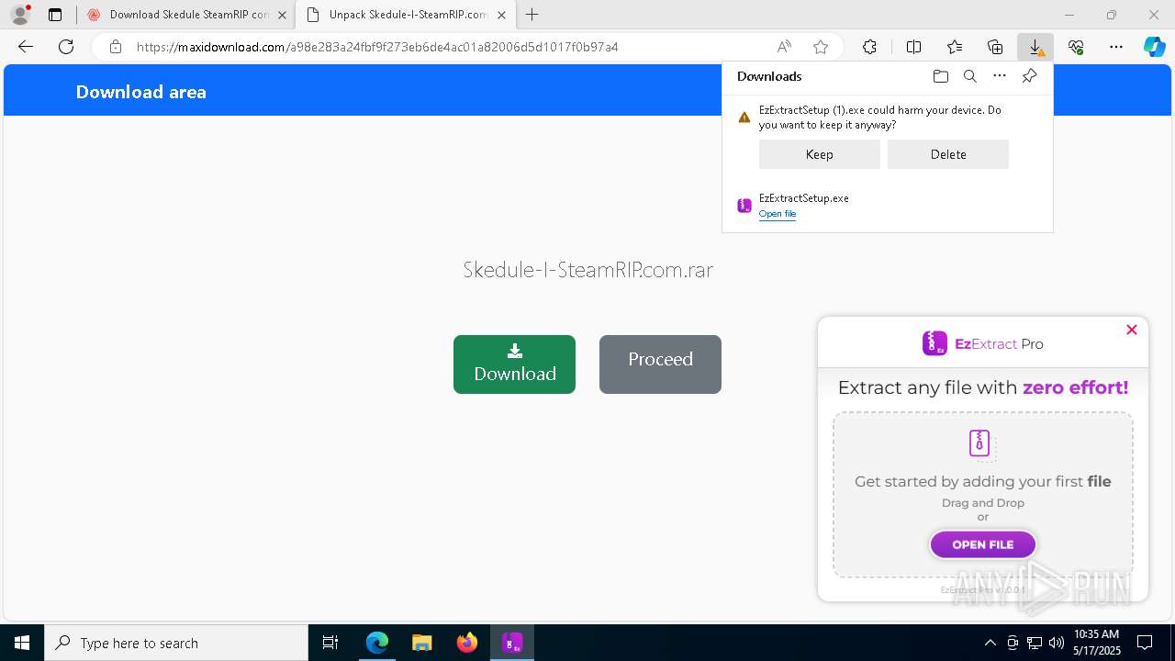Viewport: 1175px width, 661px height.
Task: Click Open file link for EzExtractSetup.exe
Action: pyautogui.click(x=778, y=214)
